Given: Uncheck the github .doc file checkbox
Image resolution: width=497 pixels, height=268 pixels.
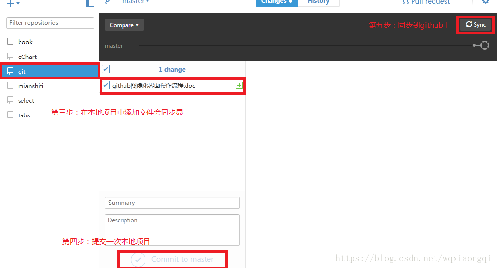Looking at the screenshot, I should (106, 85).
